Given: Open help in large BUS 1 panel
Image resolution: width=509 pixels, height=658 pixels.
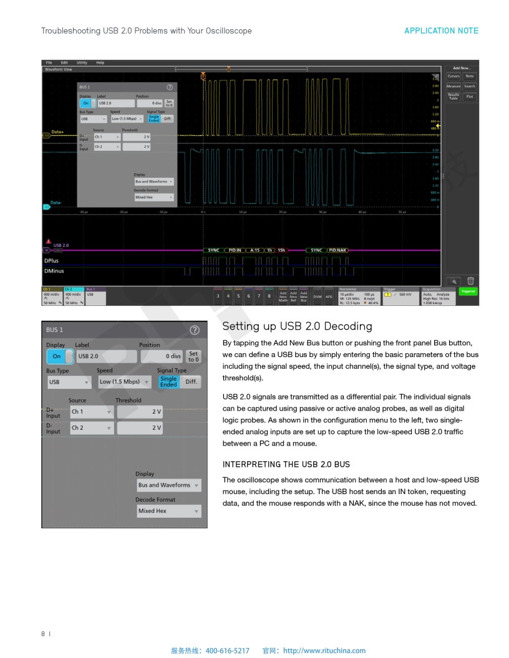Looking at the screenshot, I should pos(195,330).
